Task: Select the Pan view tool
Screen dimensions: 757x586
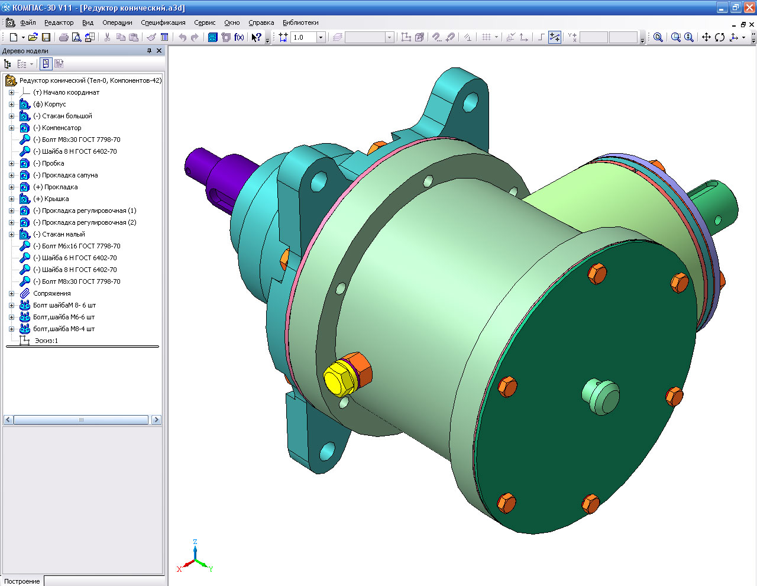Action: (x=706, y=37)
